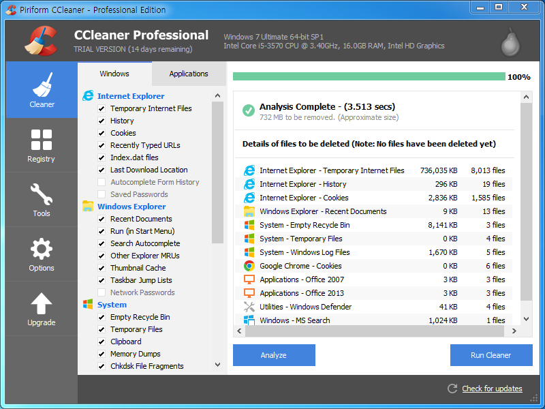Toggle Chkdsk File Fragments checkbox
This screenshot has height=409, width=545.
pos(102,366)
